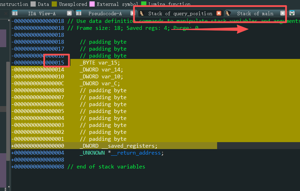Click the Stack of main tab icon
The image size is (300, 191).
228,14
